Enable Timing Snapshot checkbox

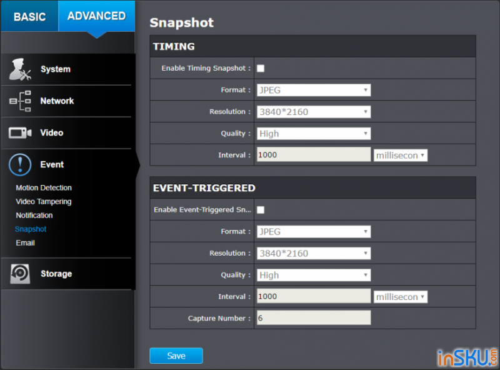261,68
